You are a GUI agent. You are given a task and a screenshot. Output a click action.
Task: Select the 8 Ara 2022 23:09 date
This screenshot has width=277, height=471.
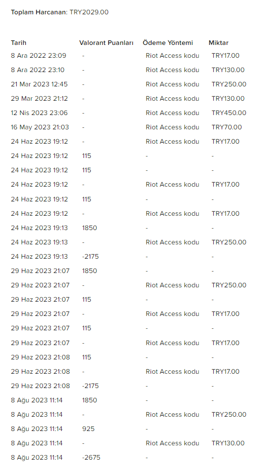pyautogui.click(x=39, y=56)
